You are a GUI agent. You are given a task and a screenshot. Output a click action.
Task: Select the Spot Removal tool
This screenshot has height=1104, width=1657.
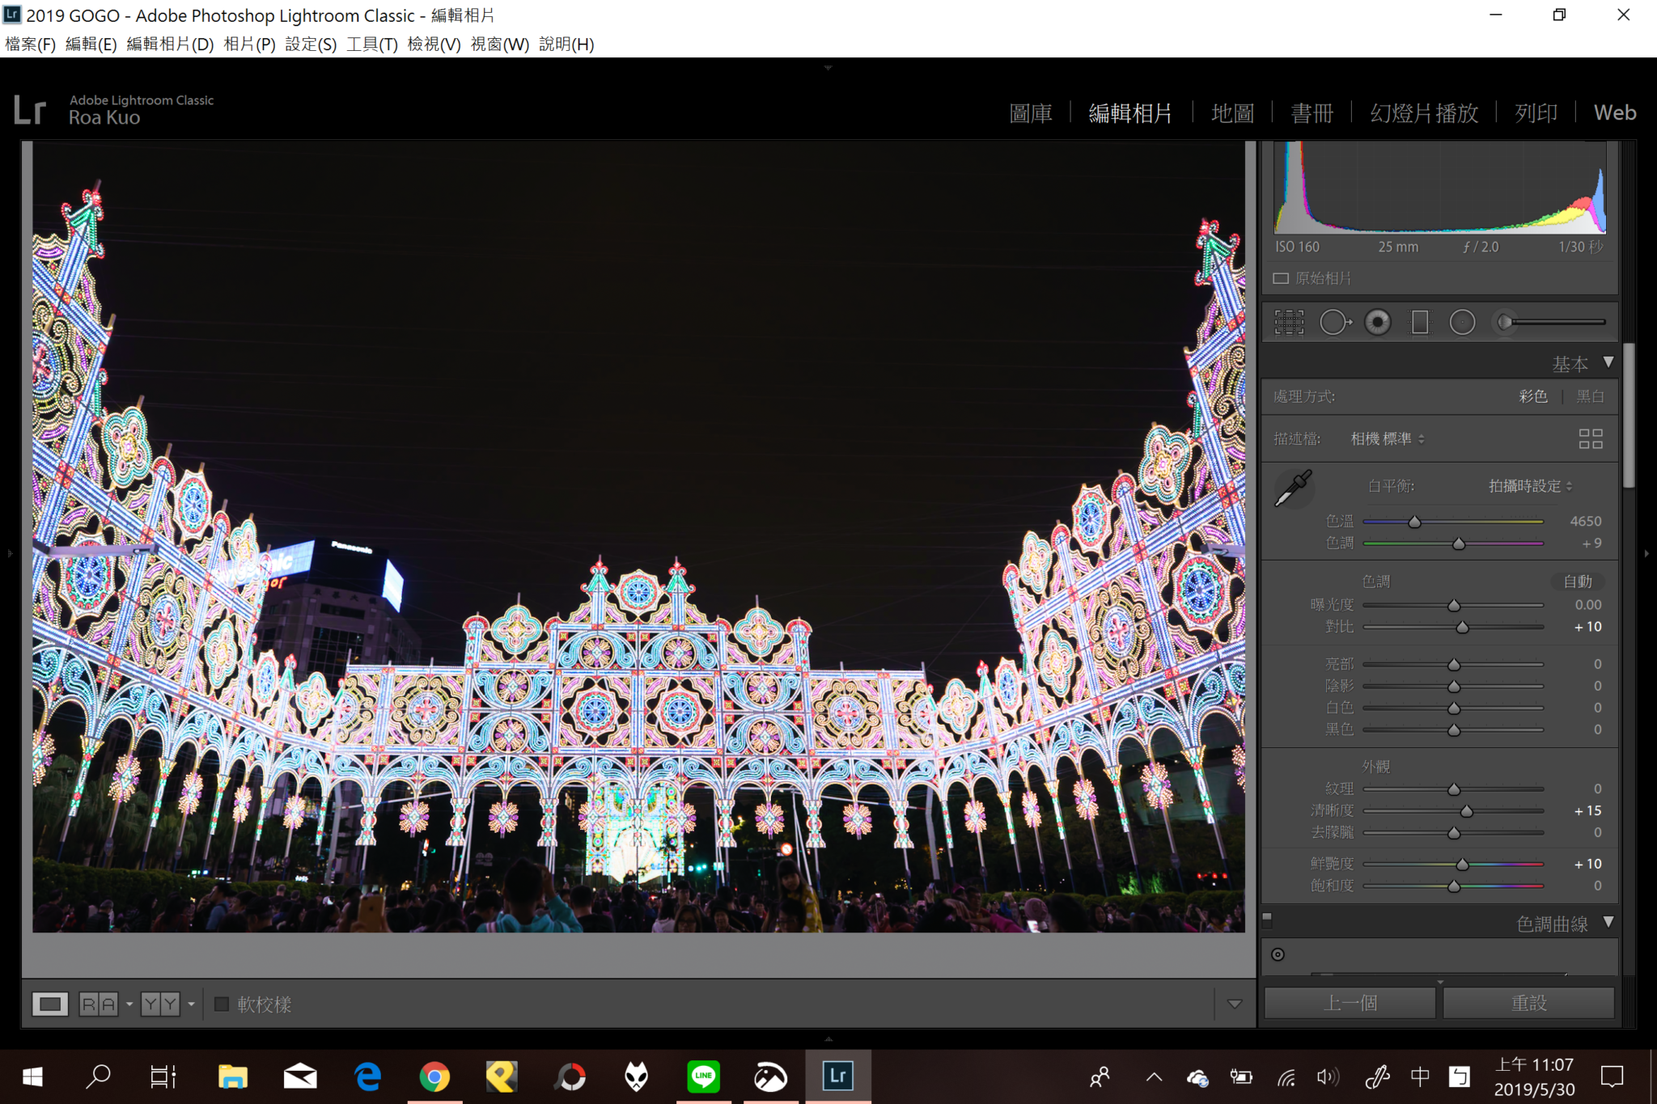click(1335, 323)
